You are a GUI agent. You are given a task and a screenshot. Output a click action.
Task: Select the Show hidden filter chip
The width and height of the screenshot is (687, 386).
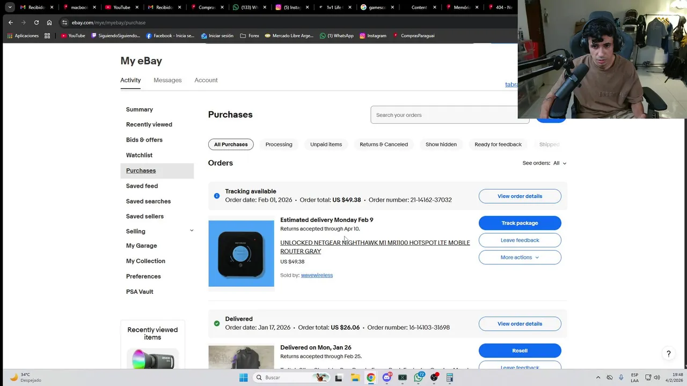441,144
